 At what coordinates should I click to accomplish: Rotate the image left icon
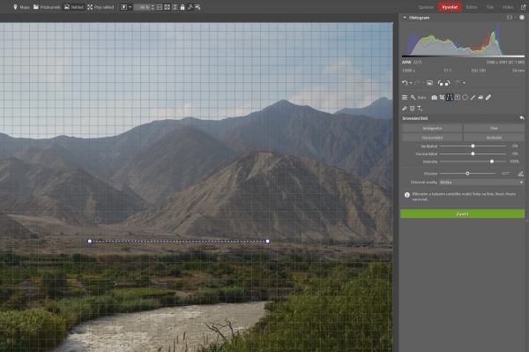(440, 83)
